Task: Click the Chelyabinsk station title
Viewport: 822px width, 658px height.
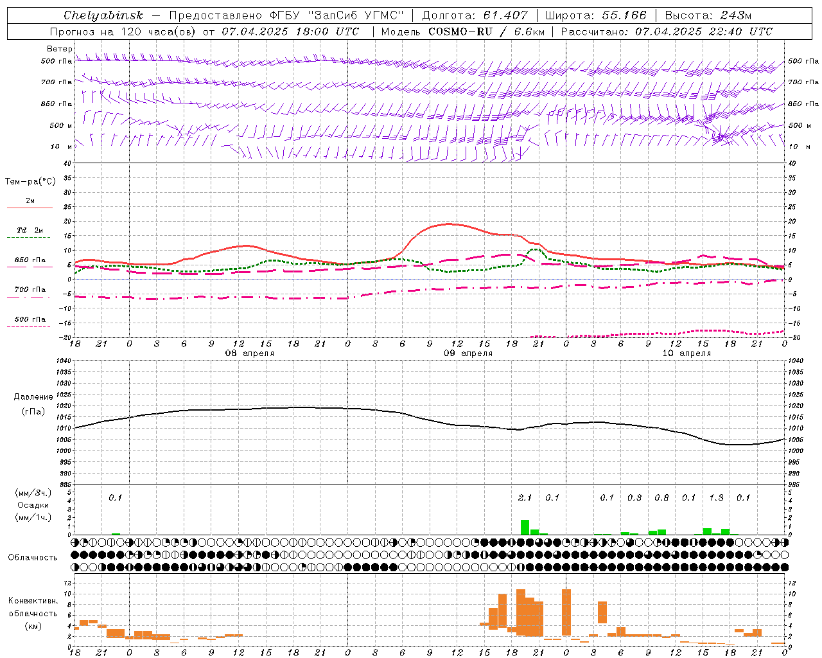Action: tap(103, 15)
